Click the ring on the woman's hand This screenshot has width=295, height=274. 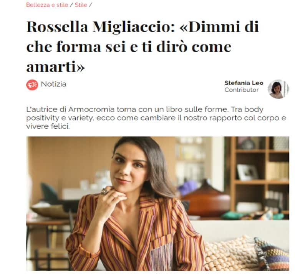pos(105,191)
